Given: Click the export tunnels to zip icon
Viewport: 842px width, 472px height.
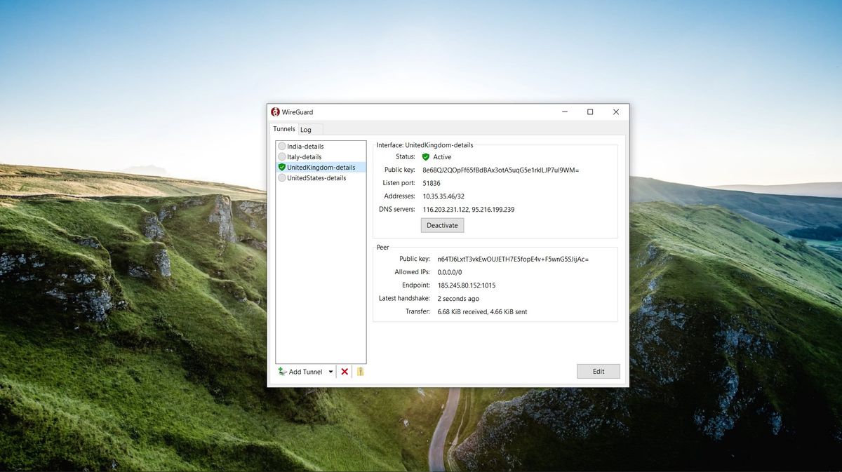Looking at the screenshot, I should point(360,371).
